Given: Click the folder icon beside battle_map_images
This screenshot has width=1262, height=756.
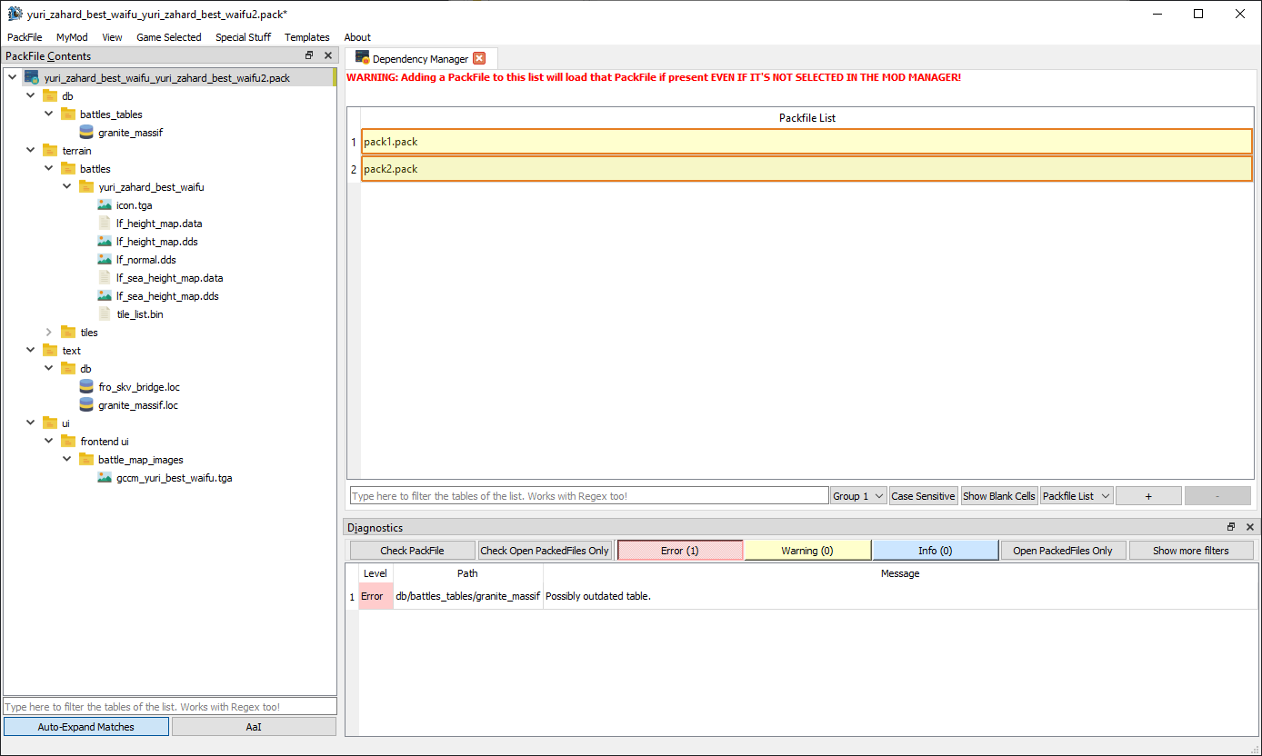Looking at the screenshot, I should pyautogui.click(x=86, y=460).
